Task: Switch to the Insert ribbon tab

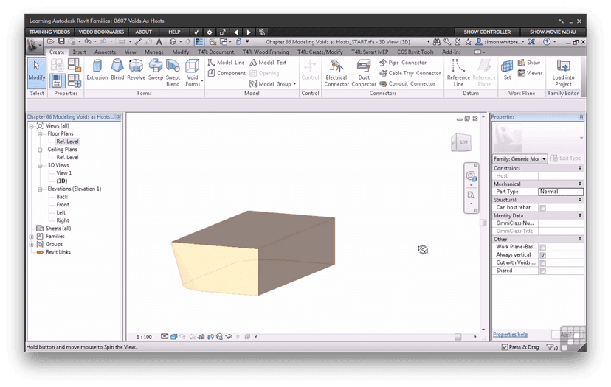Action: [x=80, y=52]
